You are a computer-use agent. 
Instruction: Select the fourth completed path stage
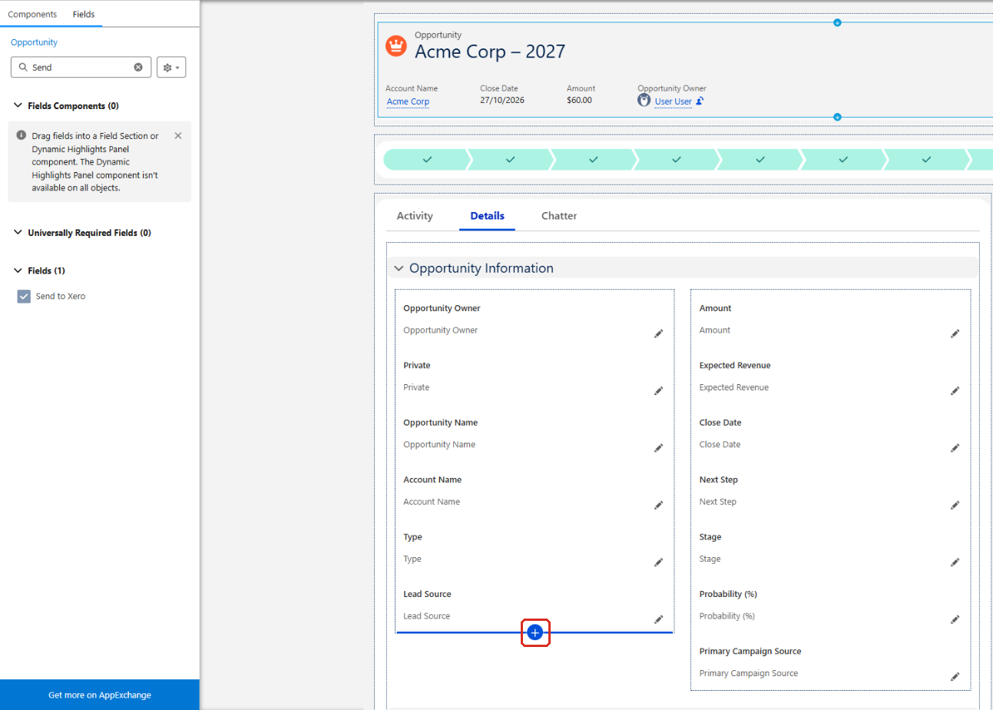pos(677,159)
